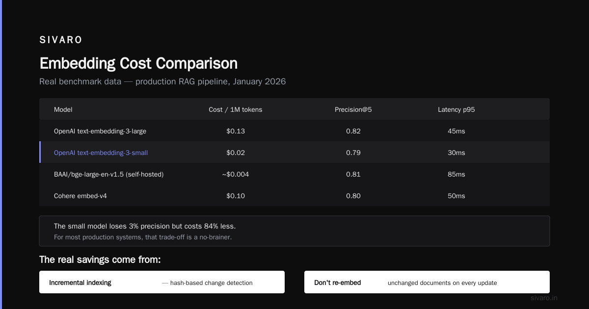Click the 0.81 precision value
Viewport: 589px width, 309px height.
[353, 174]
